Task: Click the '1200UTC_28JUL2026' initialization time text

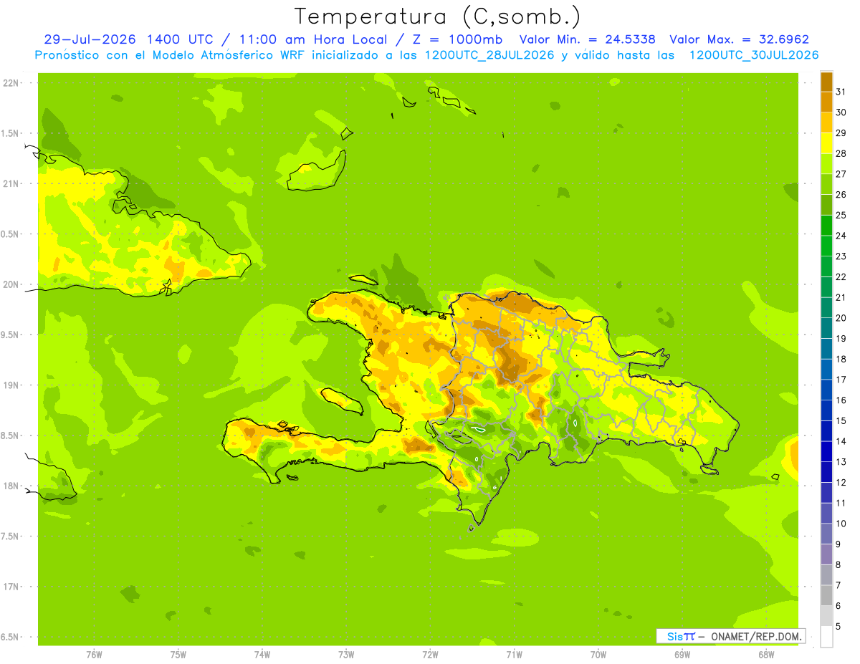Action: [489, 54]
